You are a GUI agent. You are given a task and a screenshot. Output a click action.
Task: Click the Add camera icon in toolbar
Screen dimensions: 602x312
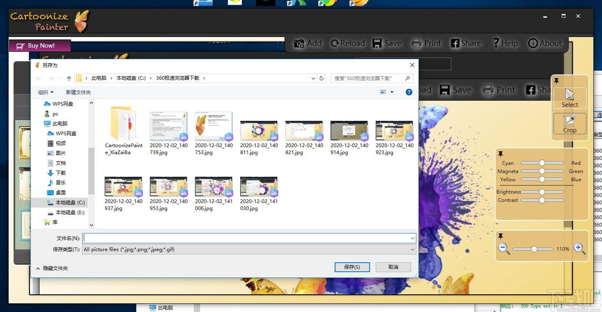coord(299,43)
